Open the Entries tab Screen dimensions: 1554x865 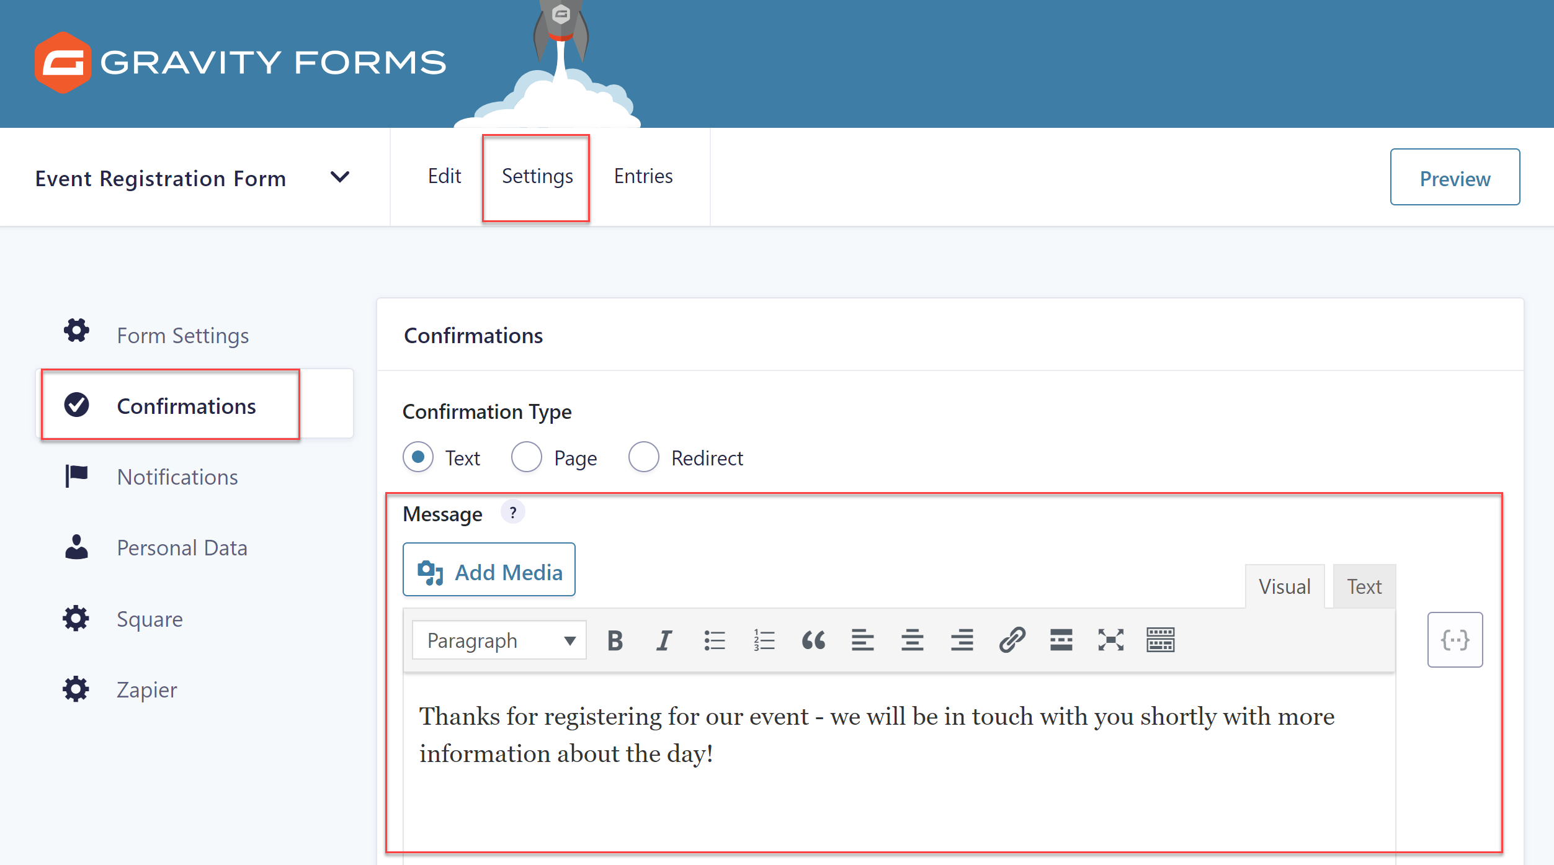643,176
